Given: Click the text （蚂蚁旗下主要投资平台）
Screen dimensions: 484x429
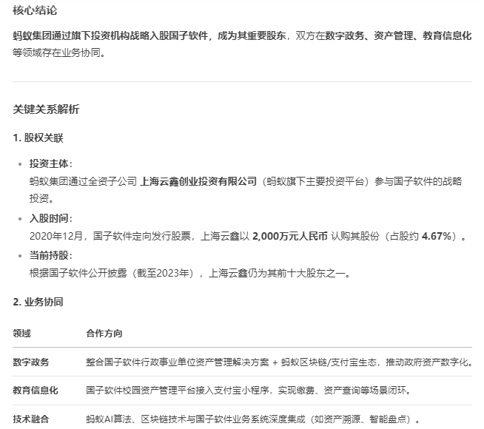Looking at the screenshot, I should coord(315,181).
